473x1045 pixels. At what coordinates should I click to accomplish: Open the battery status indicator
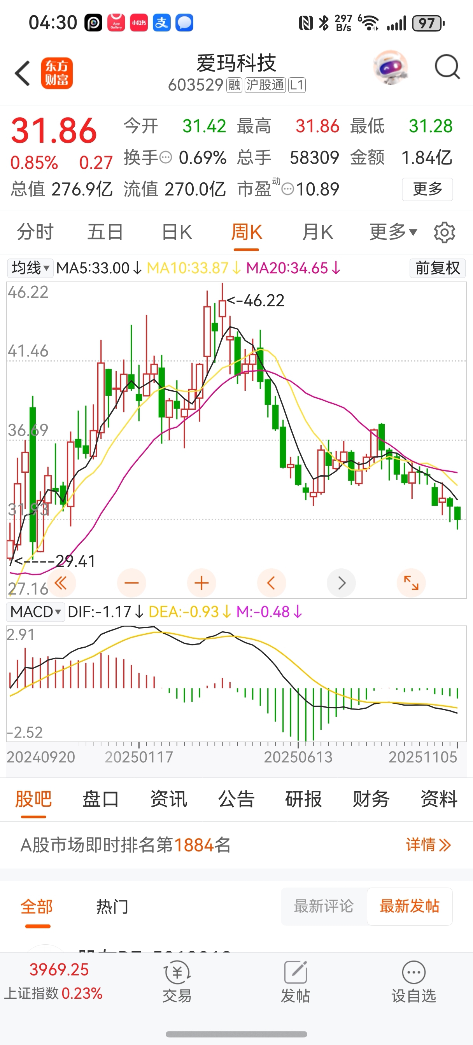pos(428,23)
